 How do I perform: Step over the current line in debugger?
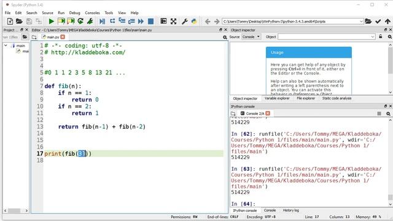[112, 21]
